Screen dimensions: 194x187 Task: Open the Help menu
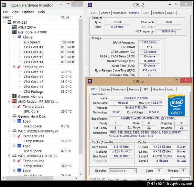[x=41, y=12]
